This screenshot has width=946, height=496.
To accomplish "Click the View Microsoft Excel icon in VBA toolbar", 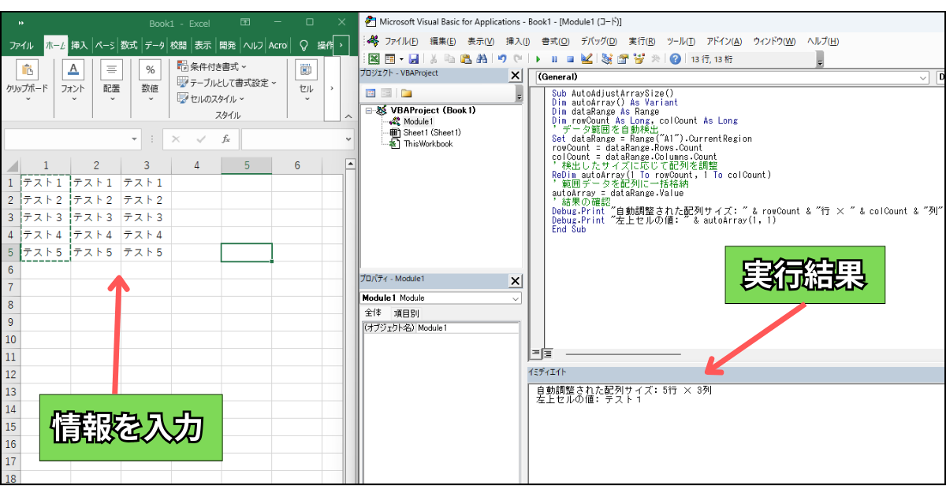I will point(374,59).
